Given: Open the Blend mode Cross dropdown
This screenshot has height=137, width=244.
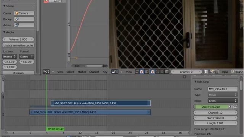Looking at the screenshot, I should [223, 101].
